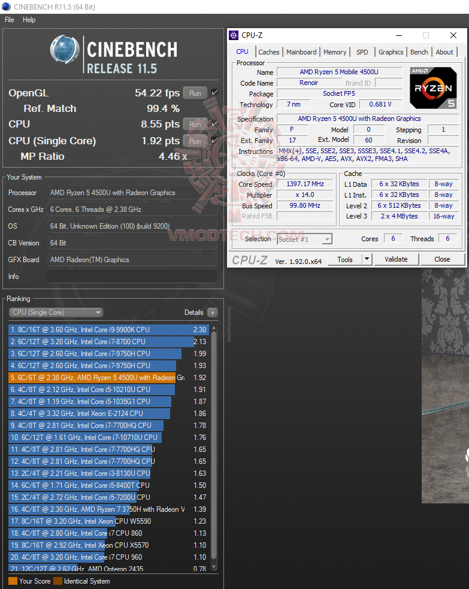Open the CPU (Single Core) ranking dropdown
This screenshot has height=589, width=469.
(x=56, y=312)
